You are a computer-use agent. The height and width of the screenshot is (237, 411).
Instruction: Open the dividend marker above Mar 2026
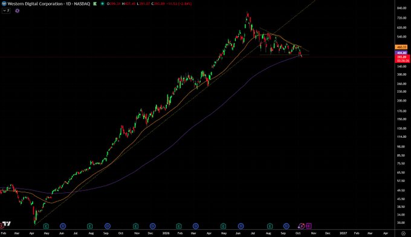[196, 226]
